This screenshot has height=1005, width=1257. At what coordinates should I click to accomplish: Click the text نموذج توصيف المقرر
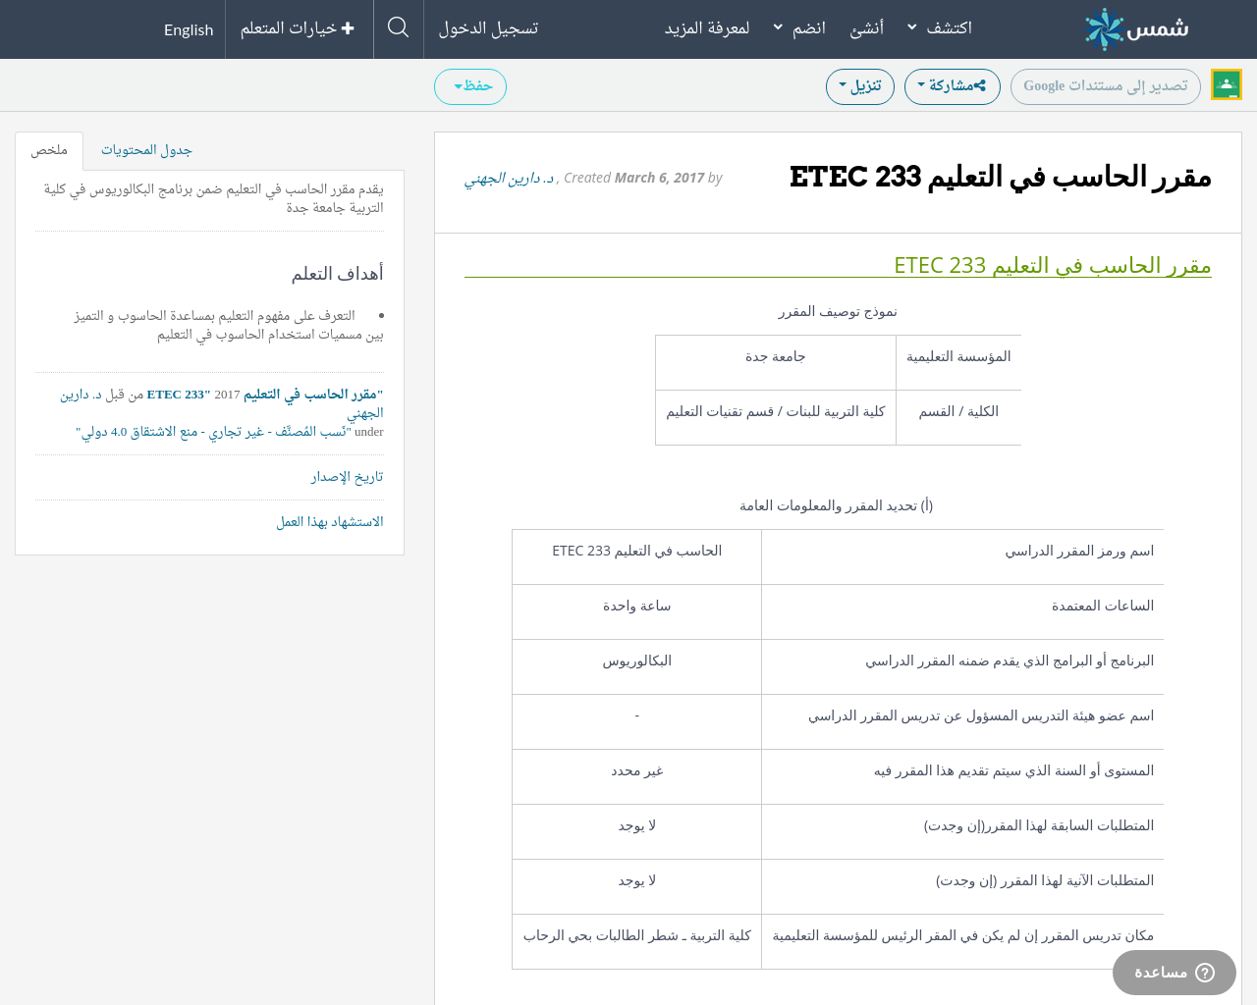pos(838,311)
